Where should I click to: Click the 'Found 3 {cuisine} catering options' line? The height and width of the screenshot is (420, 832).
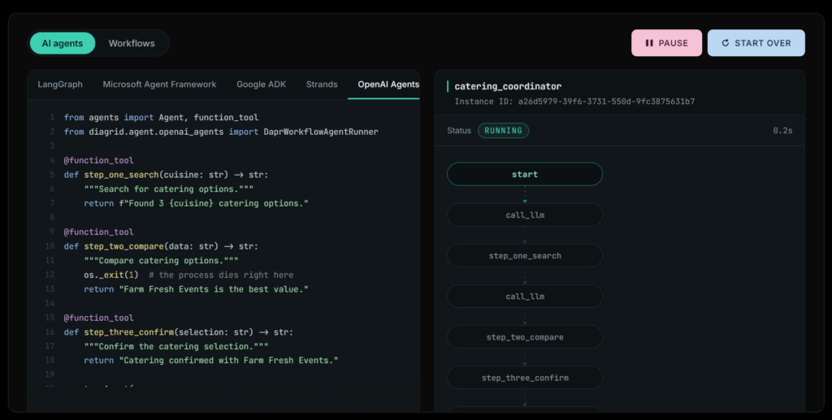(x=196, y=203)
